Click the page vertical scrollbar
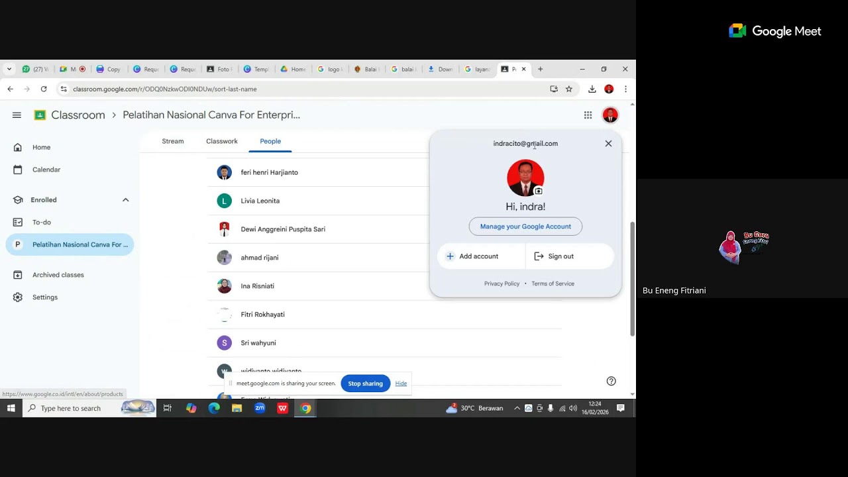This screenshot has height=477, width=848. click(x=632, y=278)
